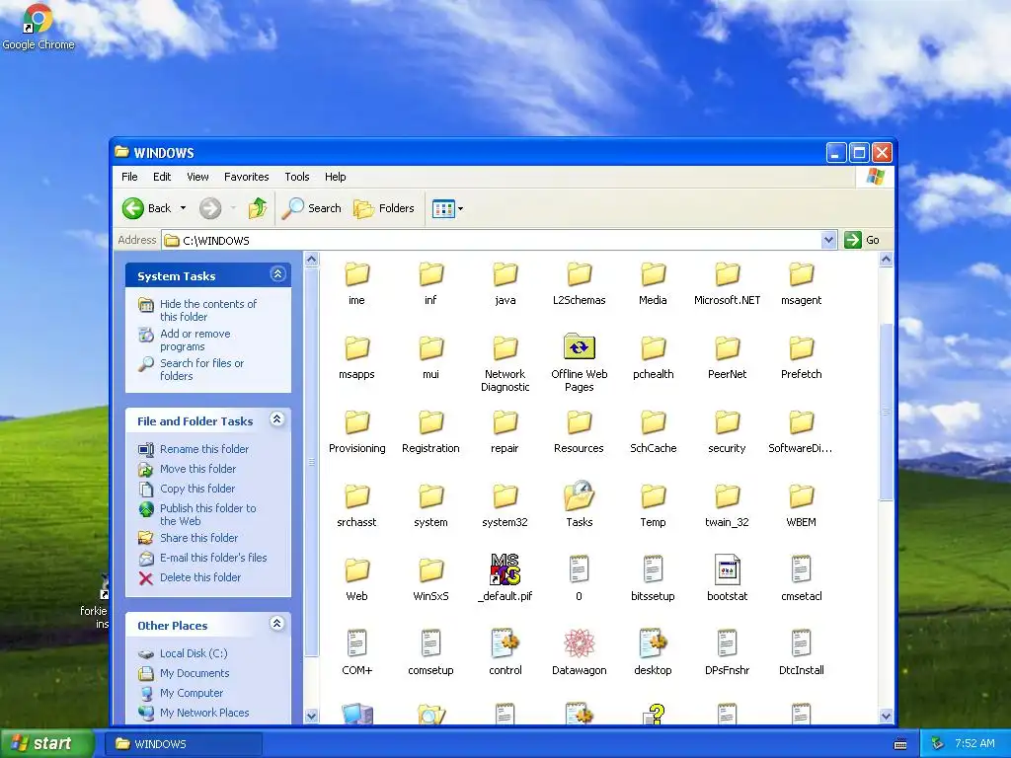The width and height of the screenshot is (1011, 758).
Task: Click the Back toolbar button
Action: [147, 208]
